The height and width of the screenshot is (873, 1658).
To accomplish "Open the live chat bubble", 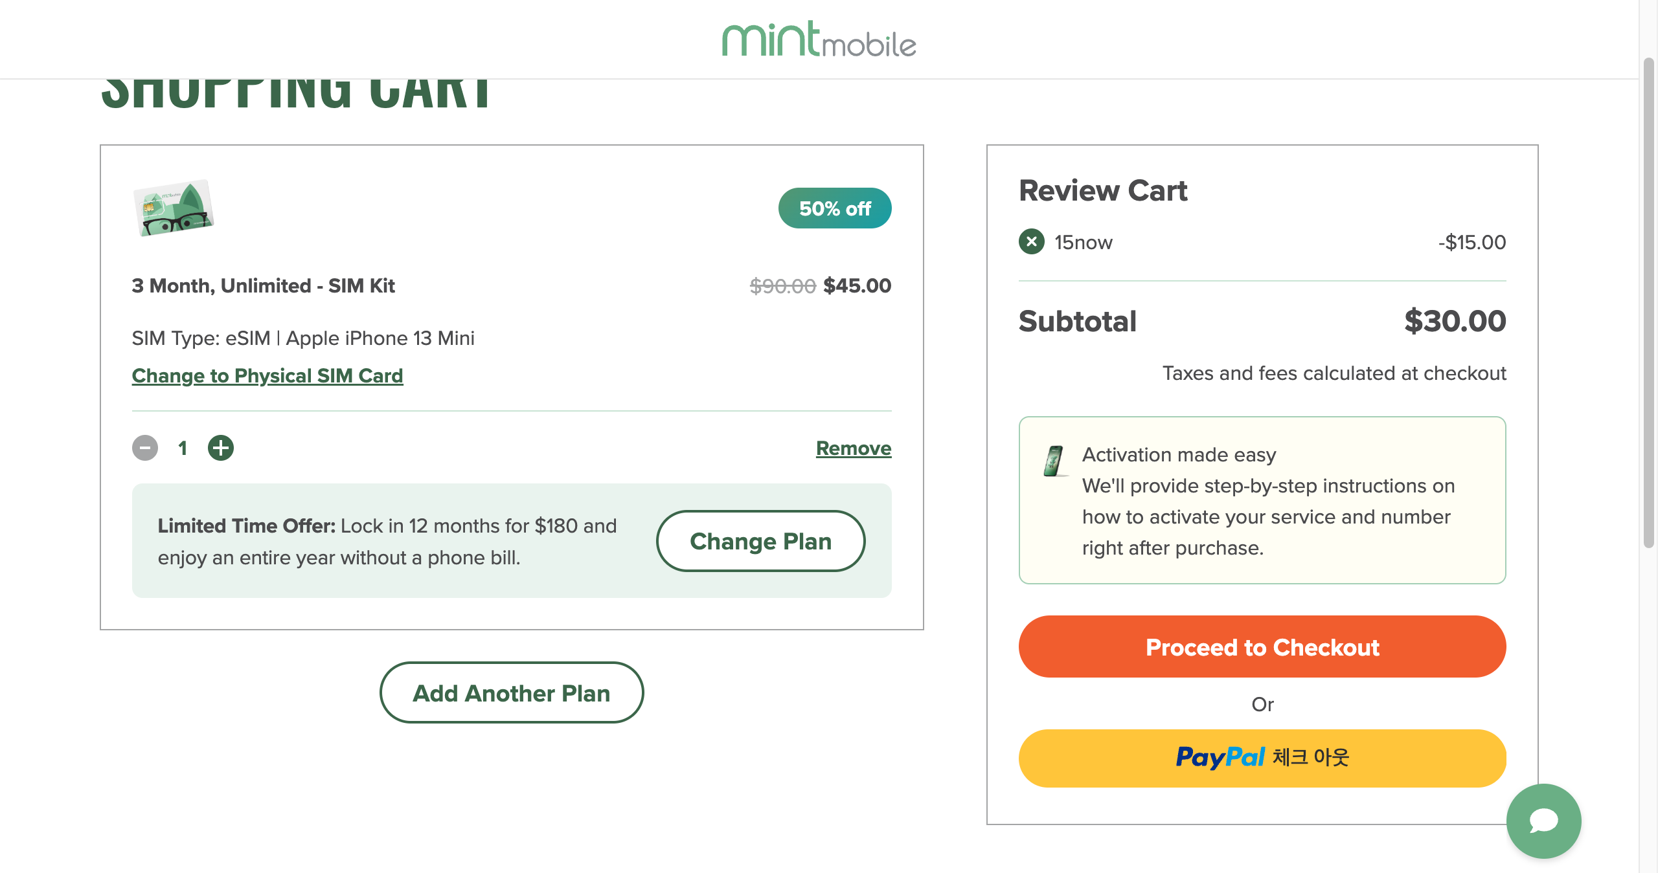I will (x=1543, y=821).
